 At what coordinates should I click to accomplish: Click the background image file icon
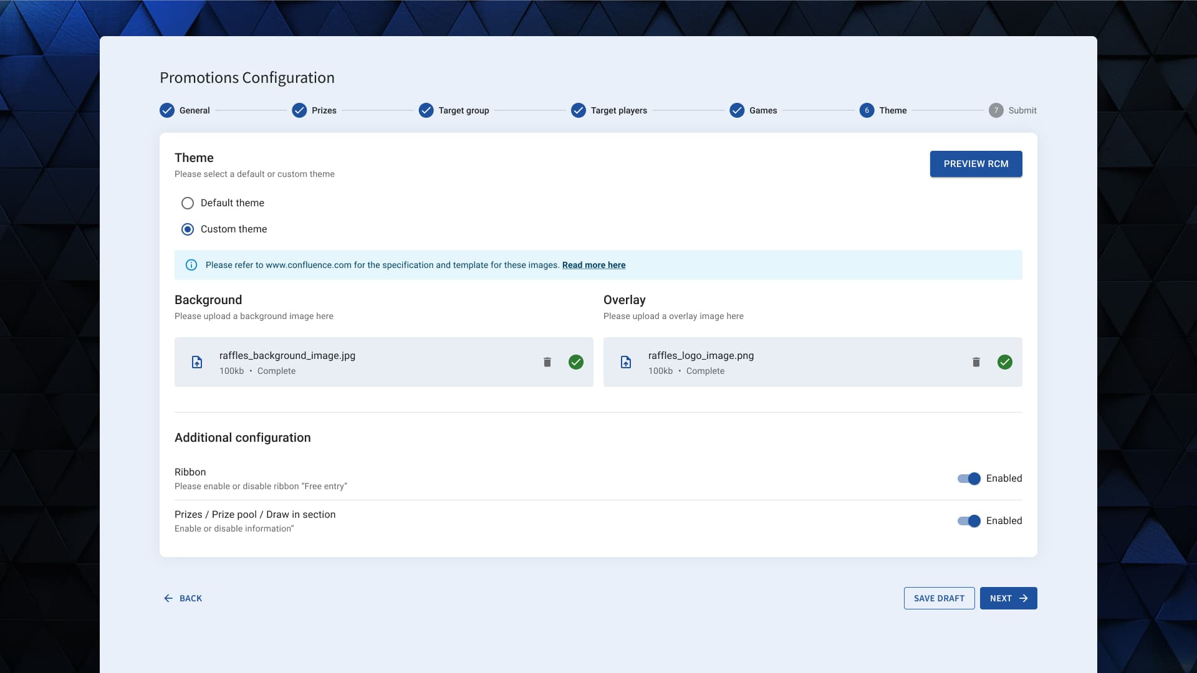[197, 362]
